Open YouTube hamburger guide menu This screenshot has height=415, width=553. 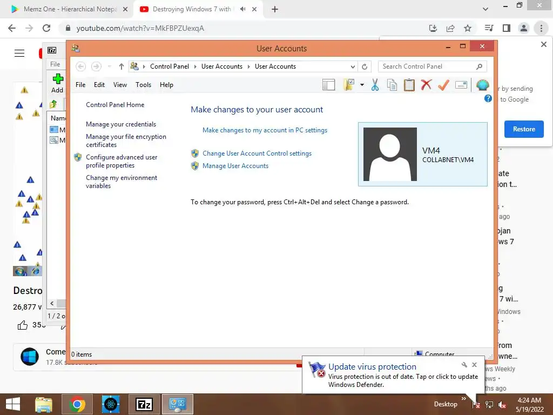tap(19, 53)
